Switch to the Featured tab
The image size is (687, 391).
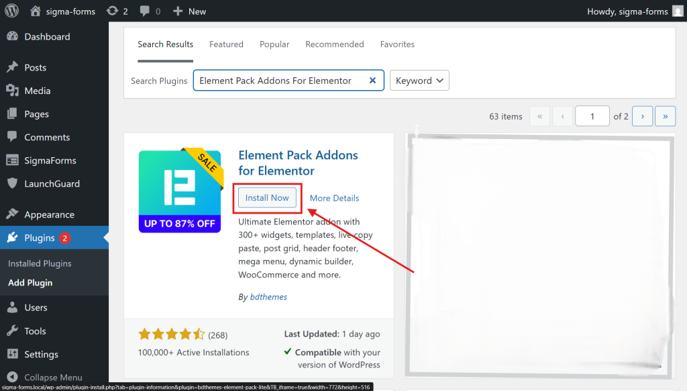[226, 44]
